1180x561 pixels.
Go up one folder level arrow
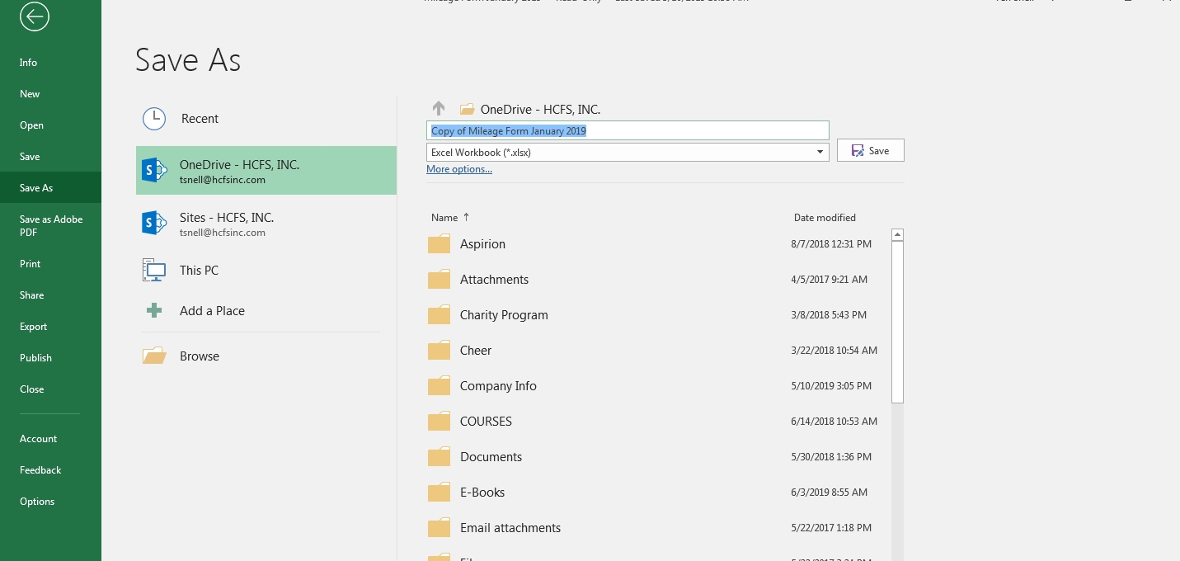coord(439,109)
